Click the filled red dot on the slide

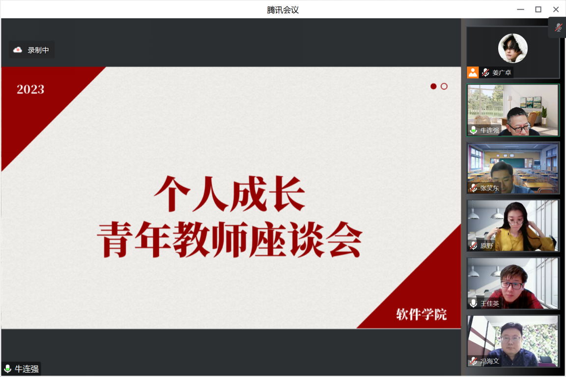433,86
